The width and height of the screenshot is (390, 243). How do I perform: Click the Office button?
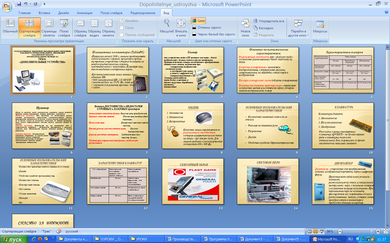click(7, 7)
